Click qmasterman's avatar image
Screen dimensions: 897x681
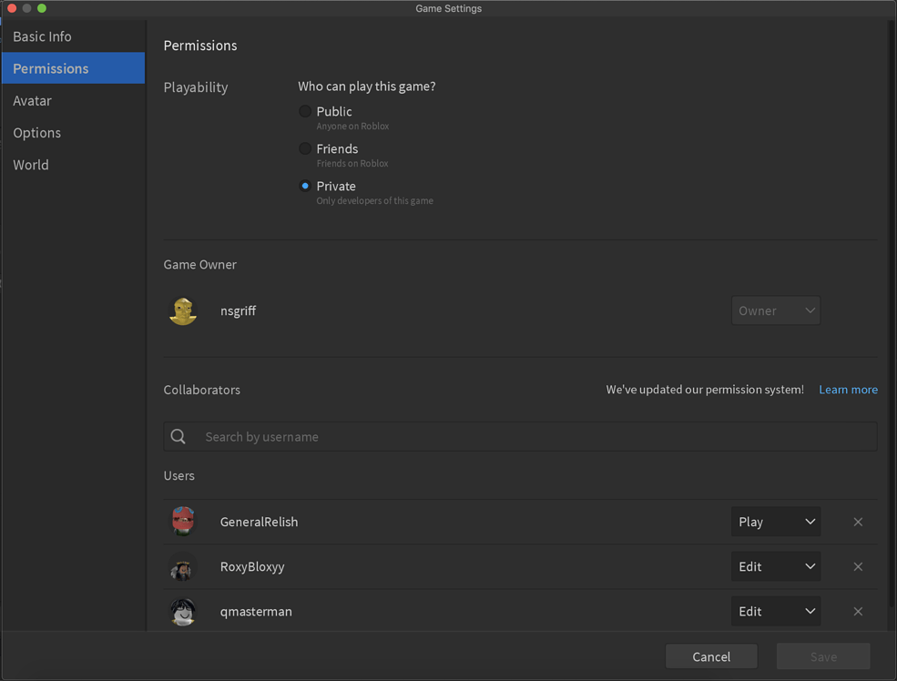click(x=183, y=611)
